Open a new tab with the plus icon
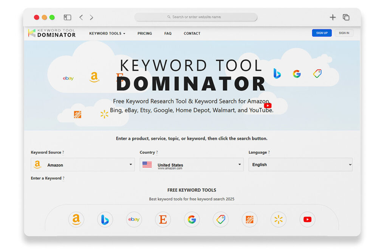The height and width of the screenshot is (249, 387). click(333, 17)
